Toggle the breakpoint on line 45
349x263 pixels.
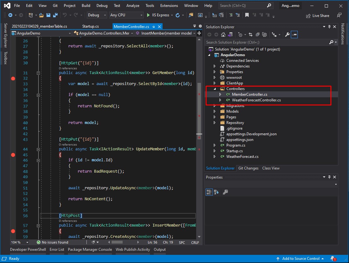pos(13,155)
